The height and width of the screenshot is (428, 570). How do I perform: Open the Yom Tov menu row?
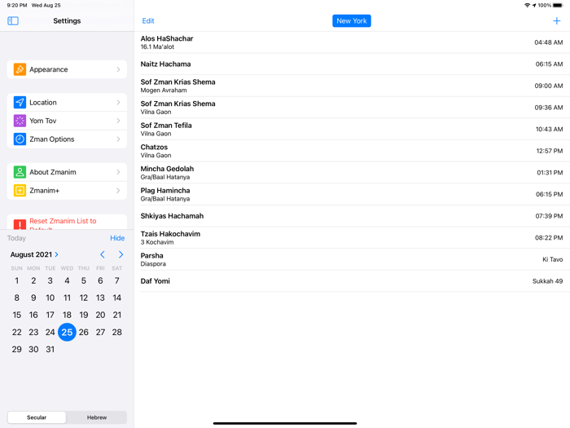(67, 121)
